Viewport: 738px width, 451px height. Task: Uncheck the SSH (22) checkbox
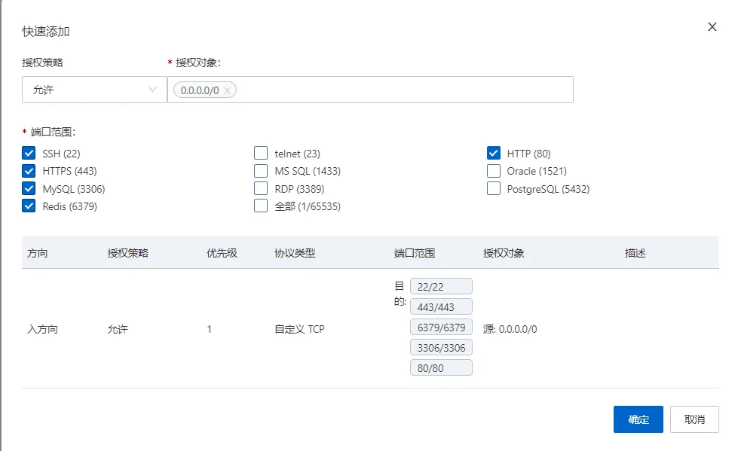29,154
